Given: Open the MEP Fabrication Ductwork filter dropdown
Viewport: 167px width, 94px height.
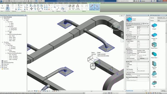Looking at the screenshot, I should tap(134, 24).
